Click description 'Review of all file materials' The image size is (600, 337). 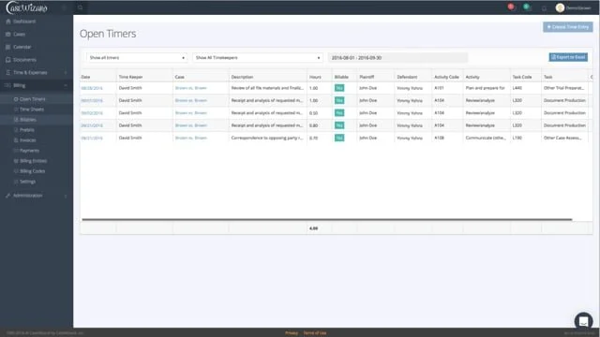[x=267, y=88]
